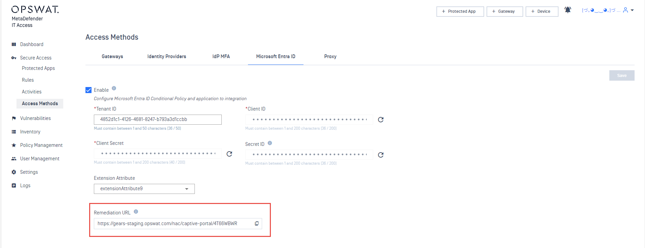Open Policy Management from sidebar
Image resolution: width=645 pixels, height=248 pixels.
coord(41,145)
